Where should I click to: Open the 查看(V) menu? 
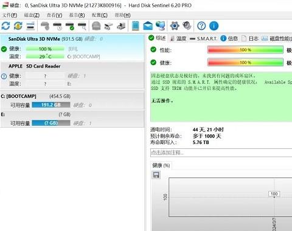[55, 15]
